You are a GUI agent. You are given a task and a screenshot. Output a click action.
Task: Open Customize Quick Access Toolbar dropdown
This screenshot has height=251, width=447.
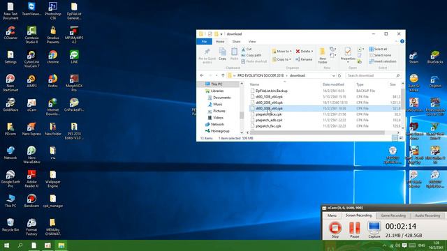pos(221,34)
